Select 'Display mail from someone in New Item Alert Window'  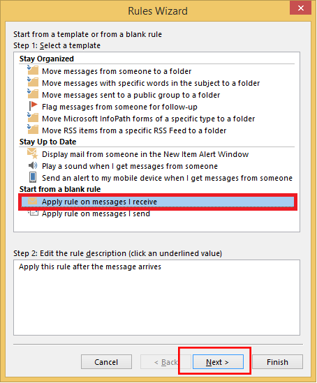145,154
